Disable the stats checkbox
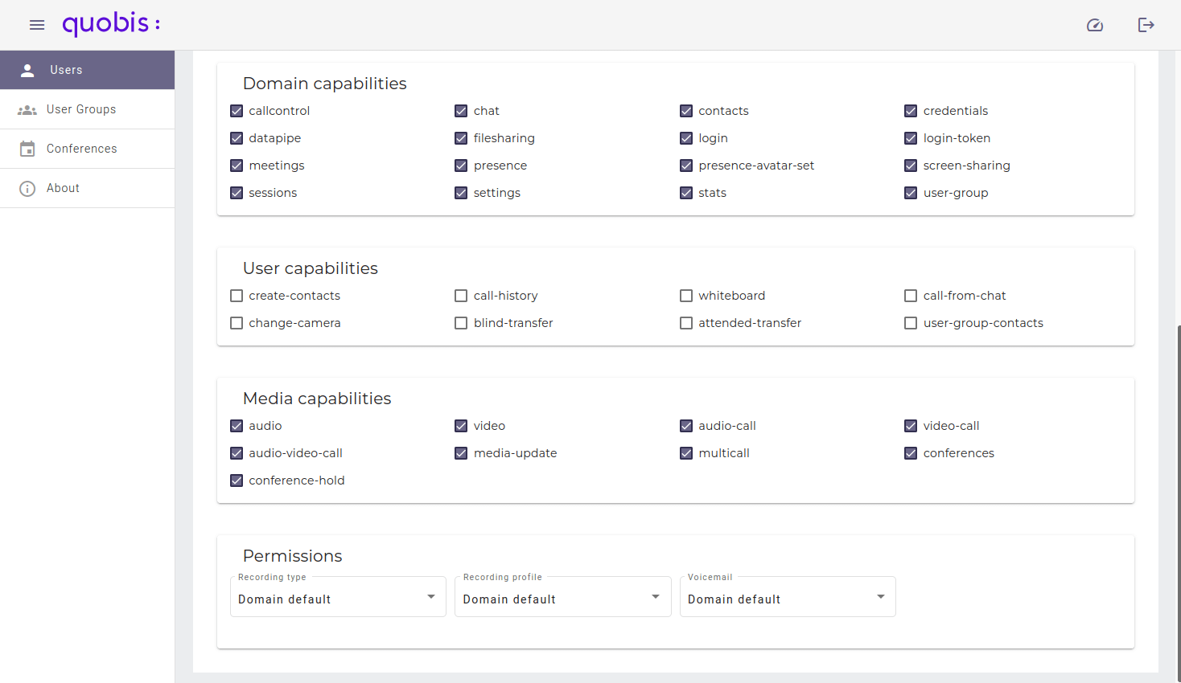 (x=686, y=193)
